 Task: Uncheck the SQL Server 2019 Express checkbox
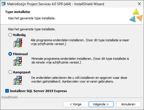(7, 91)
